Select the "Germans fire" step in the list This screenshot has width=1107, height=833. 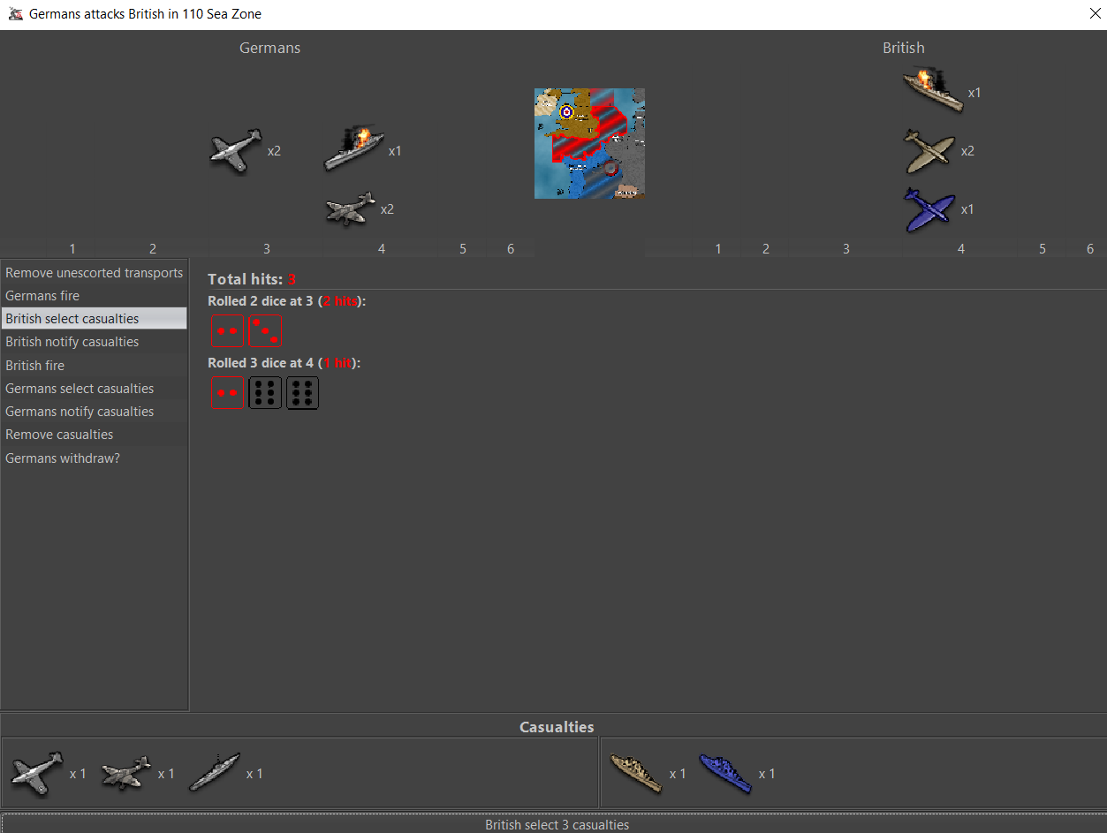coord(42,296)
